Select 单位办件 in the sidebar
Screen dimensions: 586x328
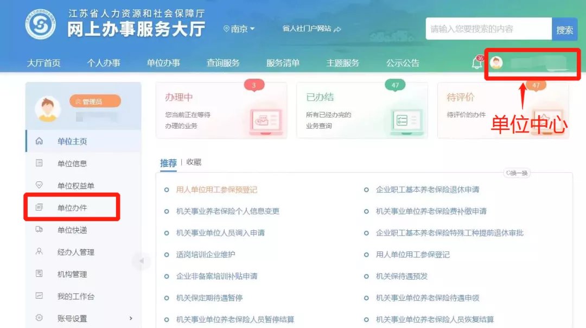click(x=84, y=207)
